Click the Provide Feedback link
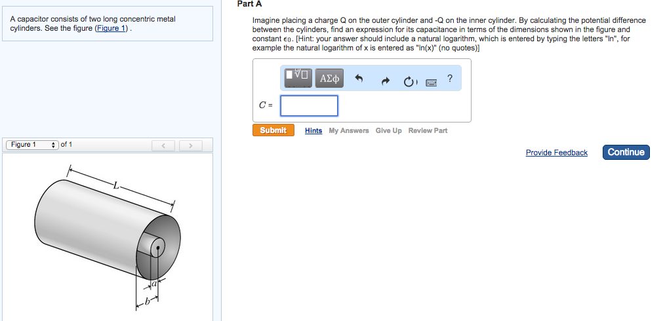 pos(556,153)
